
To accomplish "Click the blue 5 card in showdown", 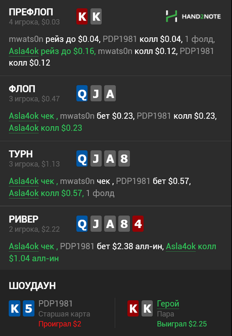I will tap(29, 309).
